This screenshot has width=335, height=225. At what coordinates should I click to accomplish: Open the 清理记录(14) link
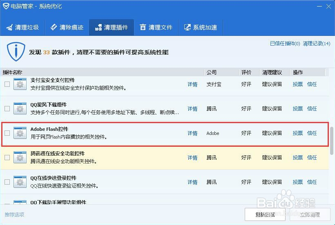(317, 44)
